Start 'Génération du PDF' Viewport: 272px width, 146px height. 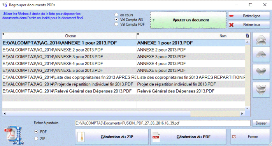(188, 137)
